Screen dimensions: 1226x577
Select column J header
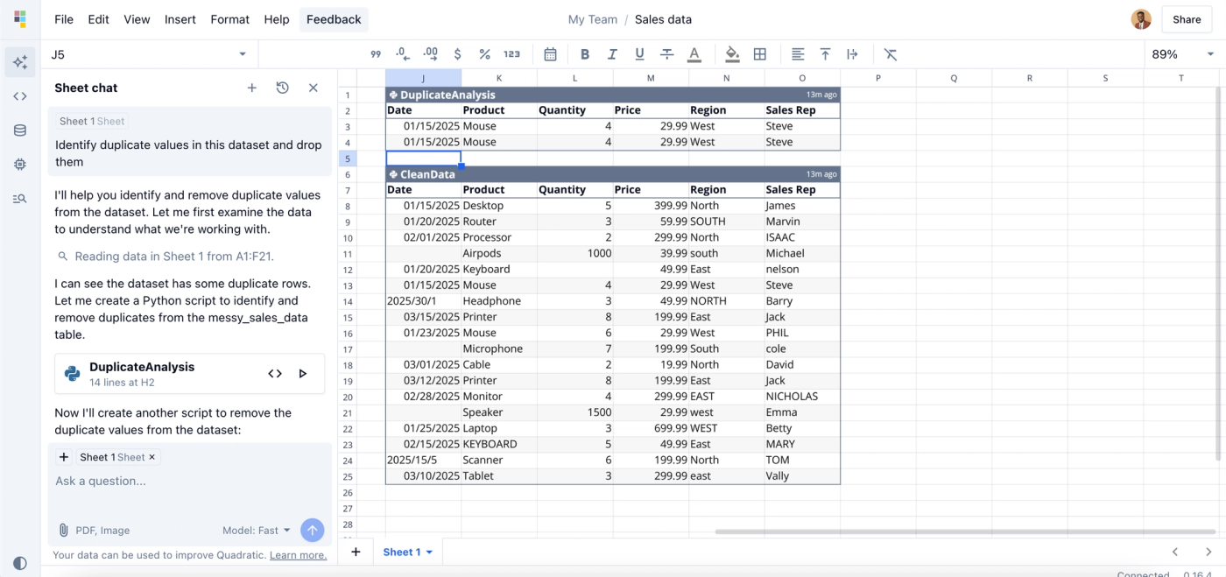pyautogui.click(x=424, y=78)
